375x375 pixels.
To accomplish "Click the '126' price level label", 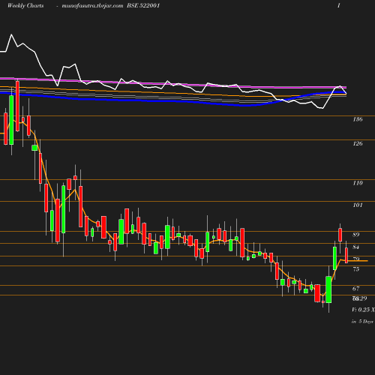I will [x=358, y=143].
